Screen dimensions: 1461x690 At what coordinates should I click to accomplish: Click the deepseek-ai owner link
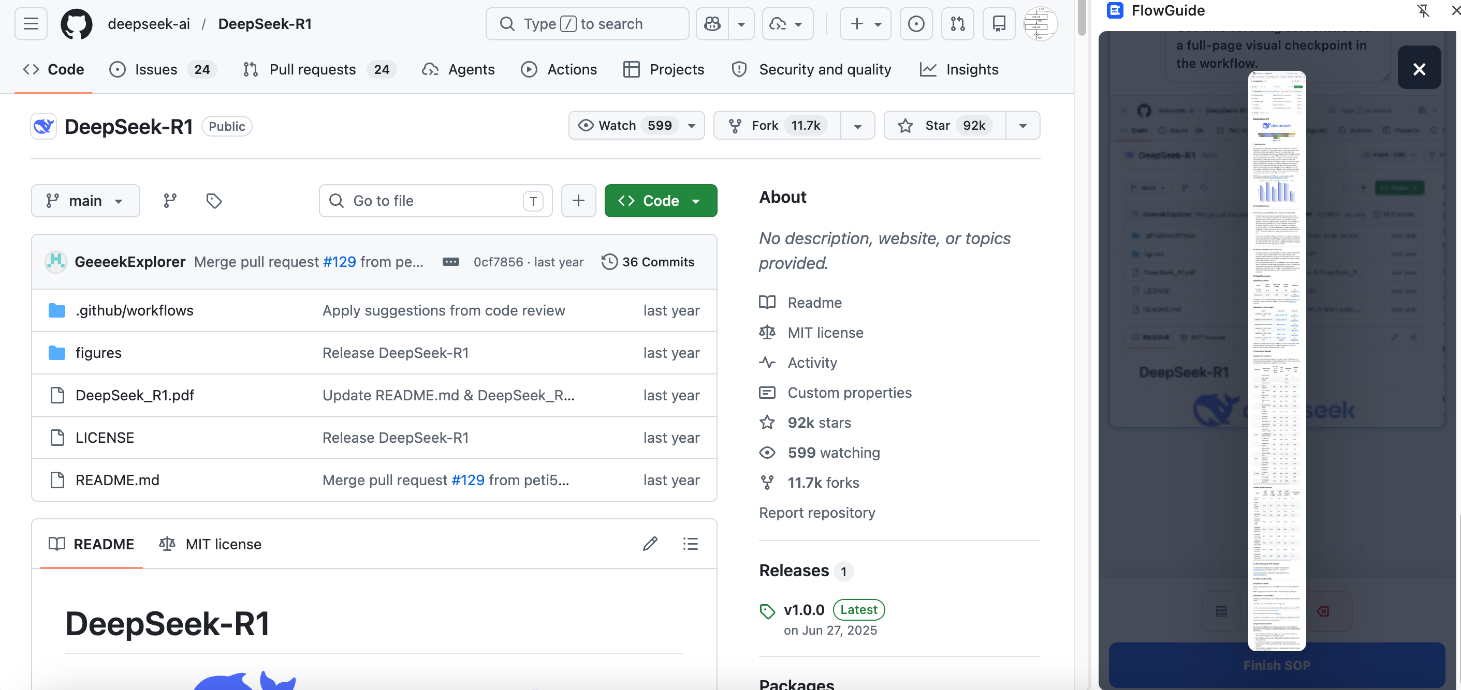coord(149,24)
